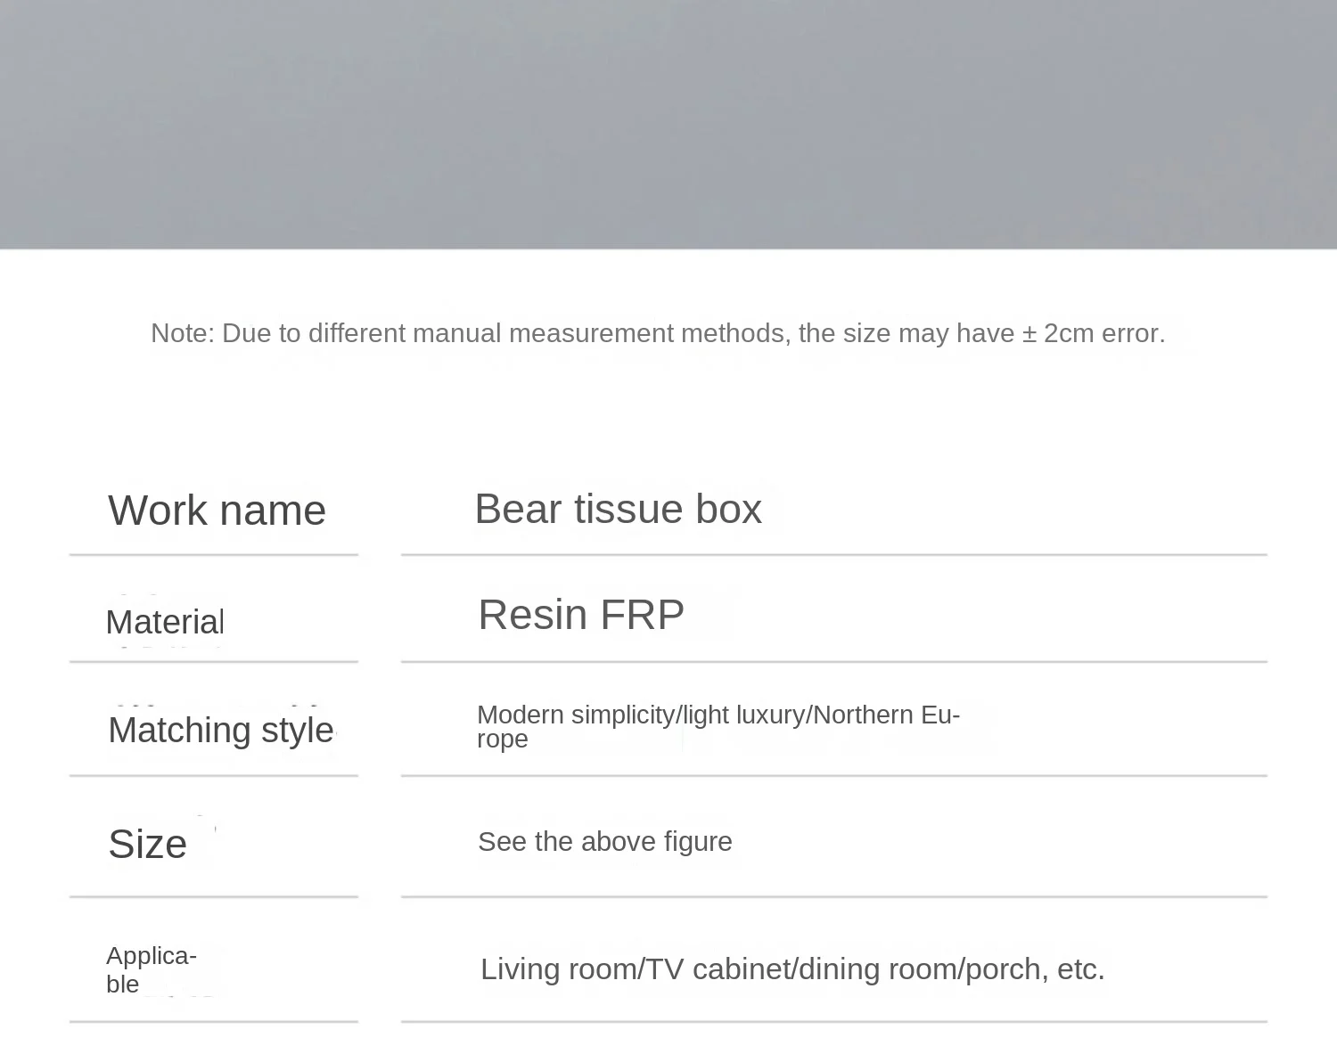Screen dimensions: 1337x1054
Task: Click 'See the above figure' text
Action: (x=604, y=842)
